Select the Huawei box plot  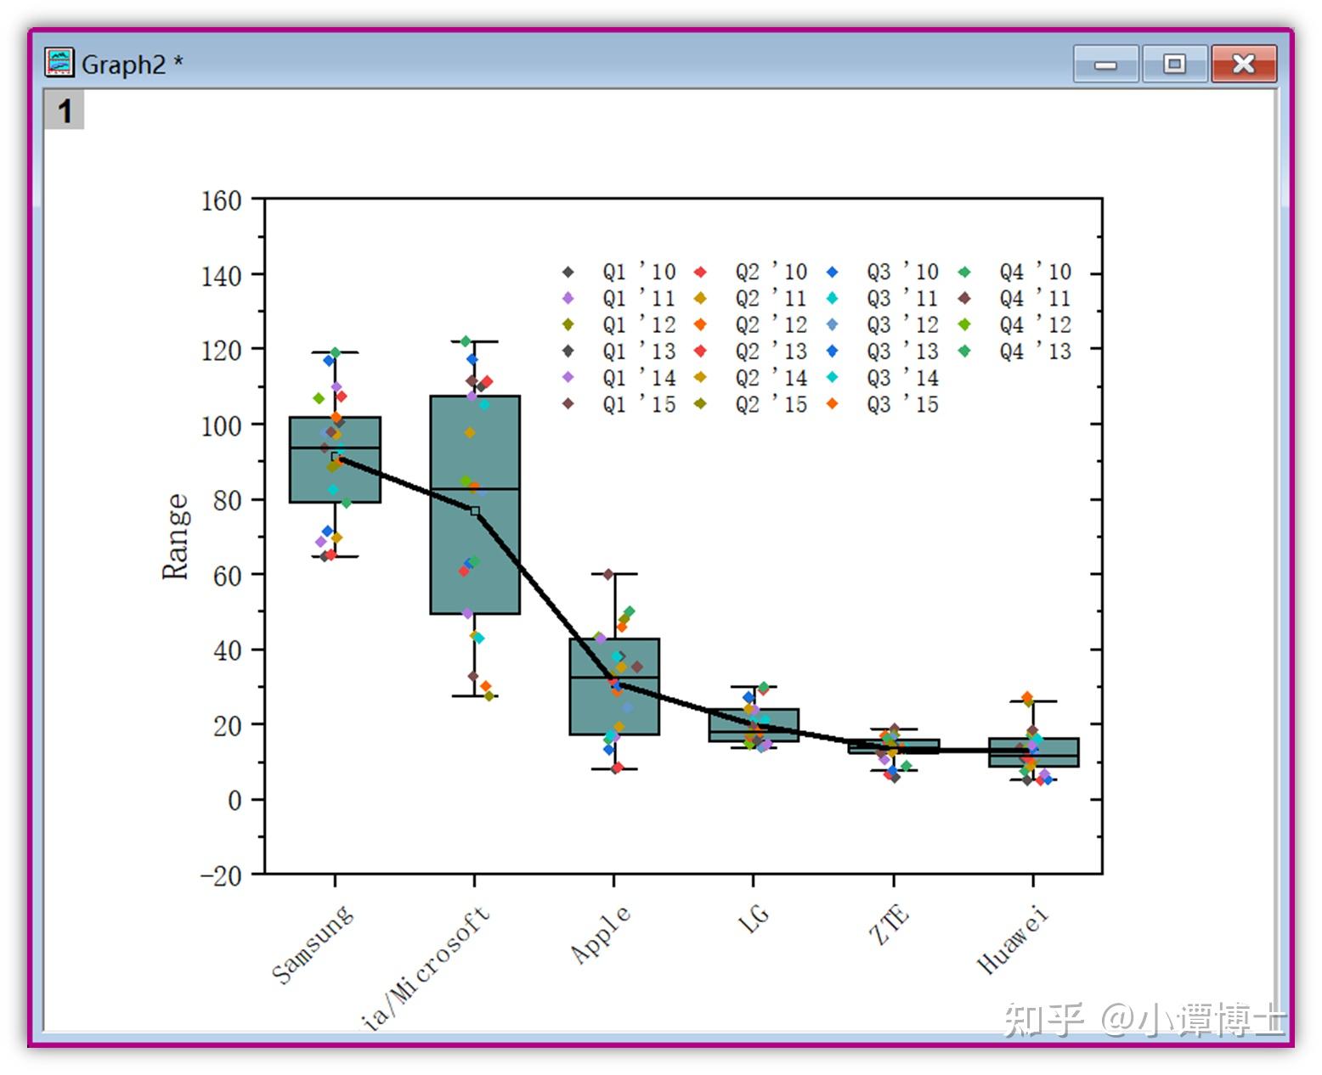point(1034,752)
